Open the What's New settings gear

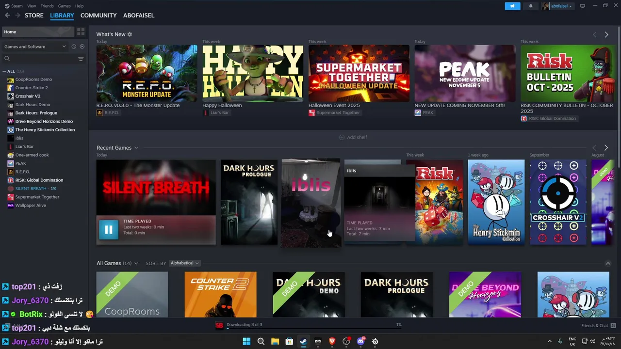(130, 34)
